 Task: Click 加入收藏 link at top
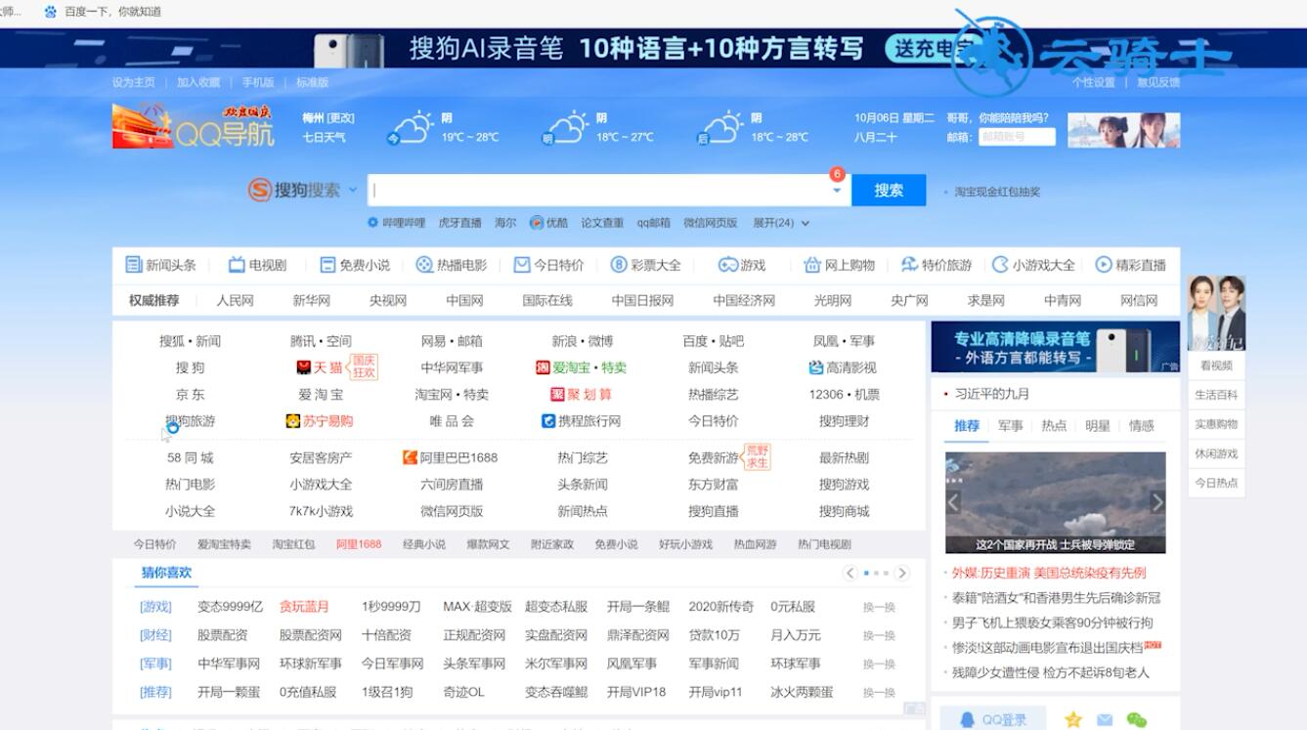(x=198, y=82)
